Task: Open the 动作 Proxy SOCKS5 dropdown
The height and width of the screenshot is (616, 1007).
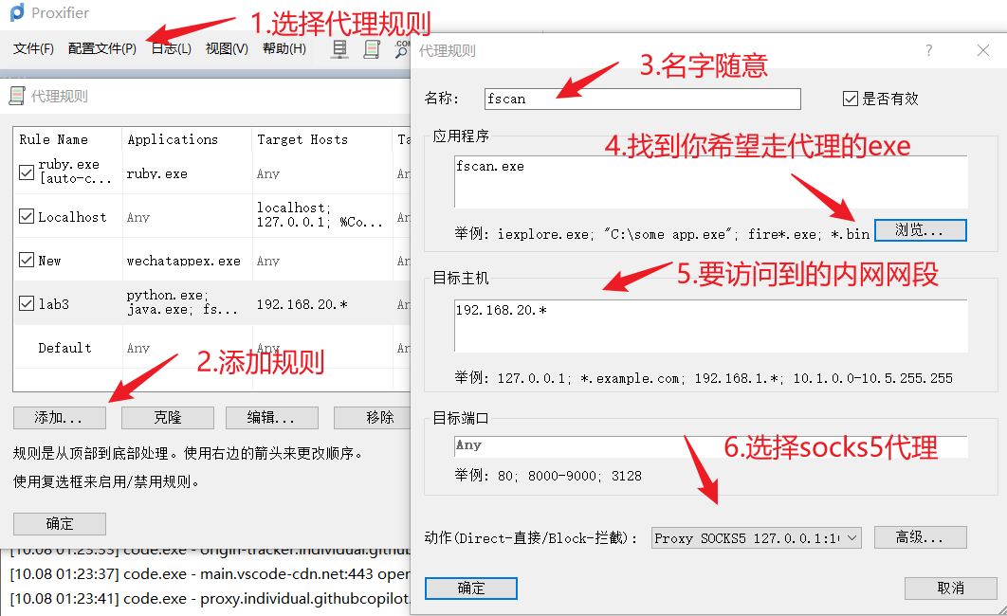Action: (756, 538)
